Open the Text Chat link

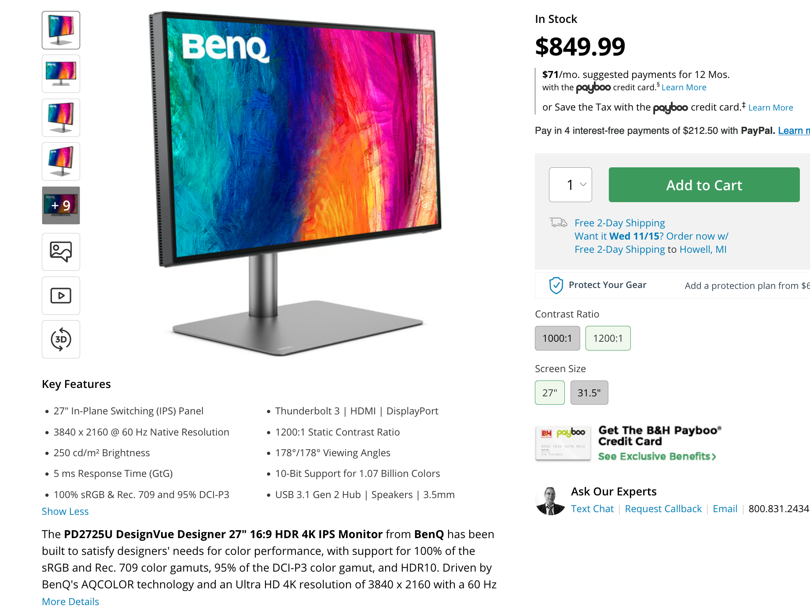click(x=592, y=509)
